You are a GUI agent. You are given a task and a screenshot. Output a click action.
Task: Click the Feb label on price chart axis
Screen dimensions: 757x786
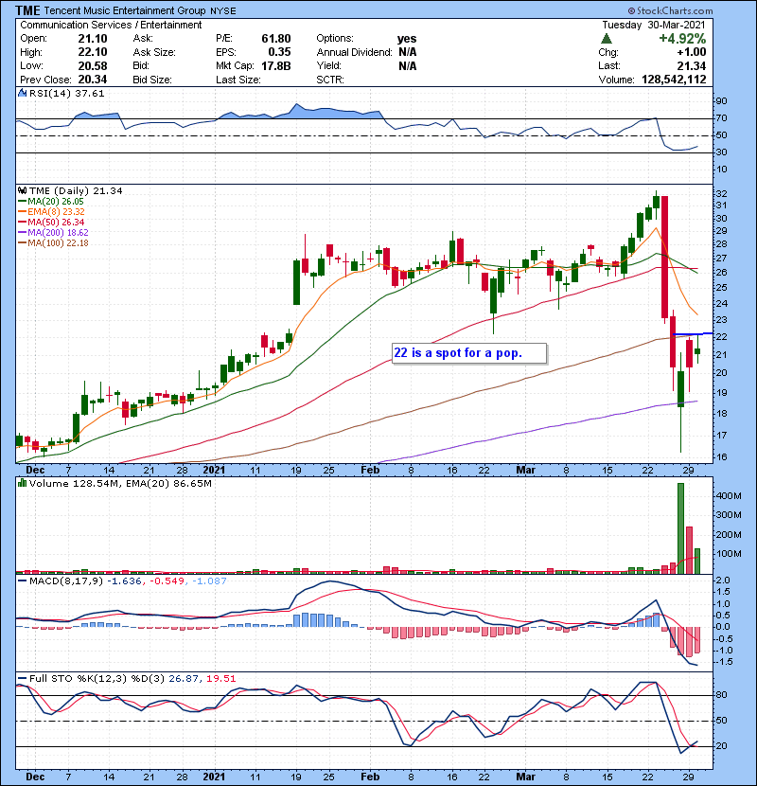(x=370, y=471)
